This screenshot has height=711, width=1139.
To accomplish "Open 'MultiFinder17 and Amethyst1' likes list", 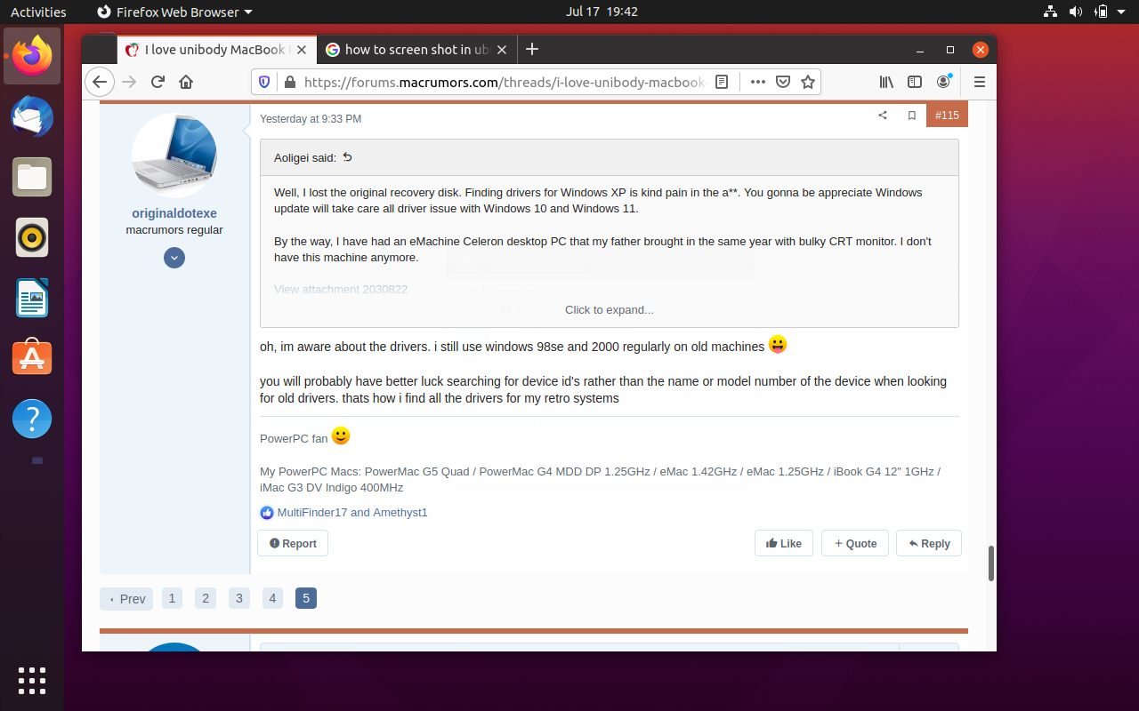I will 352,513.
